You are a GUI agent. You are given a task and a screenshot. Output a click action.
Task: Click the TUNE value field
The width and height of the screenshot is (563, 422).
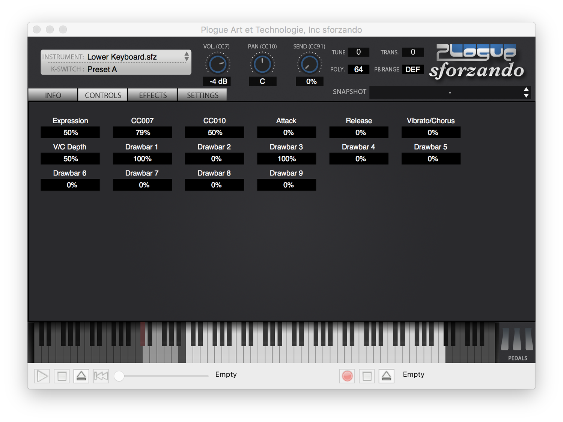tap(358, 52)
